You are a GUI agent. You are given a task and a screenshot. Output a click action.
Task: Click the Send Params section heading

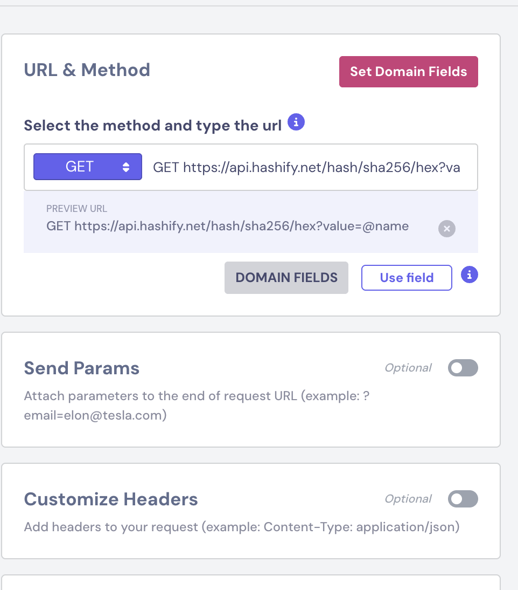81,368
